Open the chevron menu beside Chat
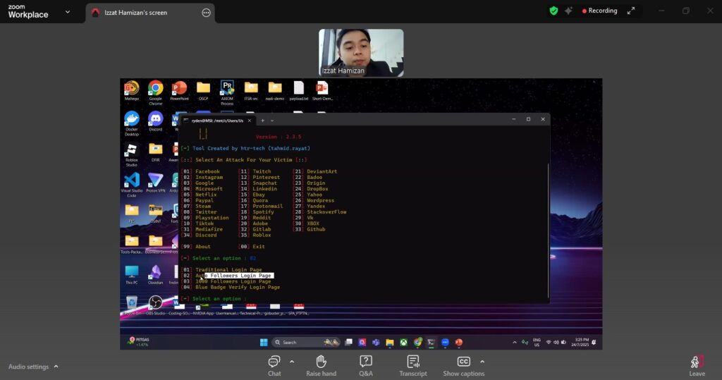The image size is (722, 380). 292,362
